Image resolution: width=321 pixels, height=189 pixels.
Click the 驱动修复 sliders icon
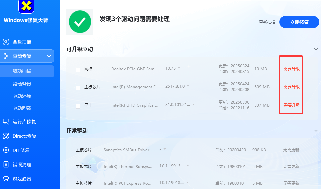point(6,56)
